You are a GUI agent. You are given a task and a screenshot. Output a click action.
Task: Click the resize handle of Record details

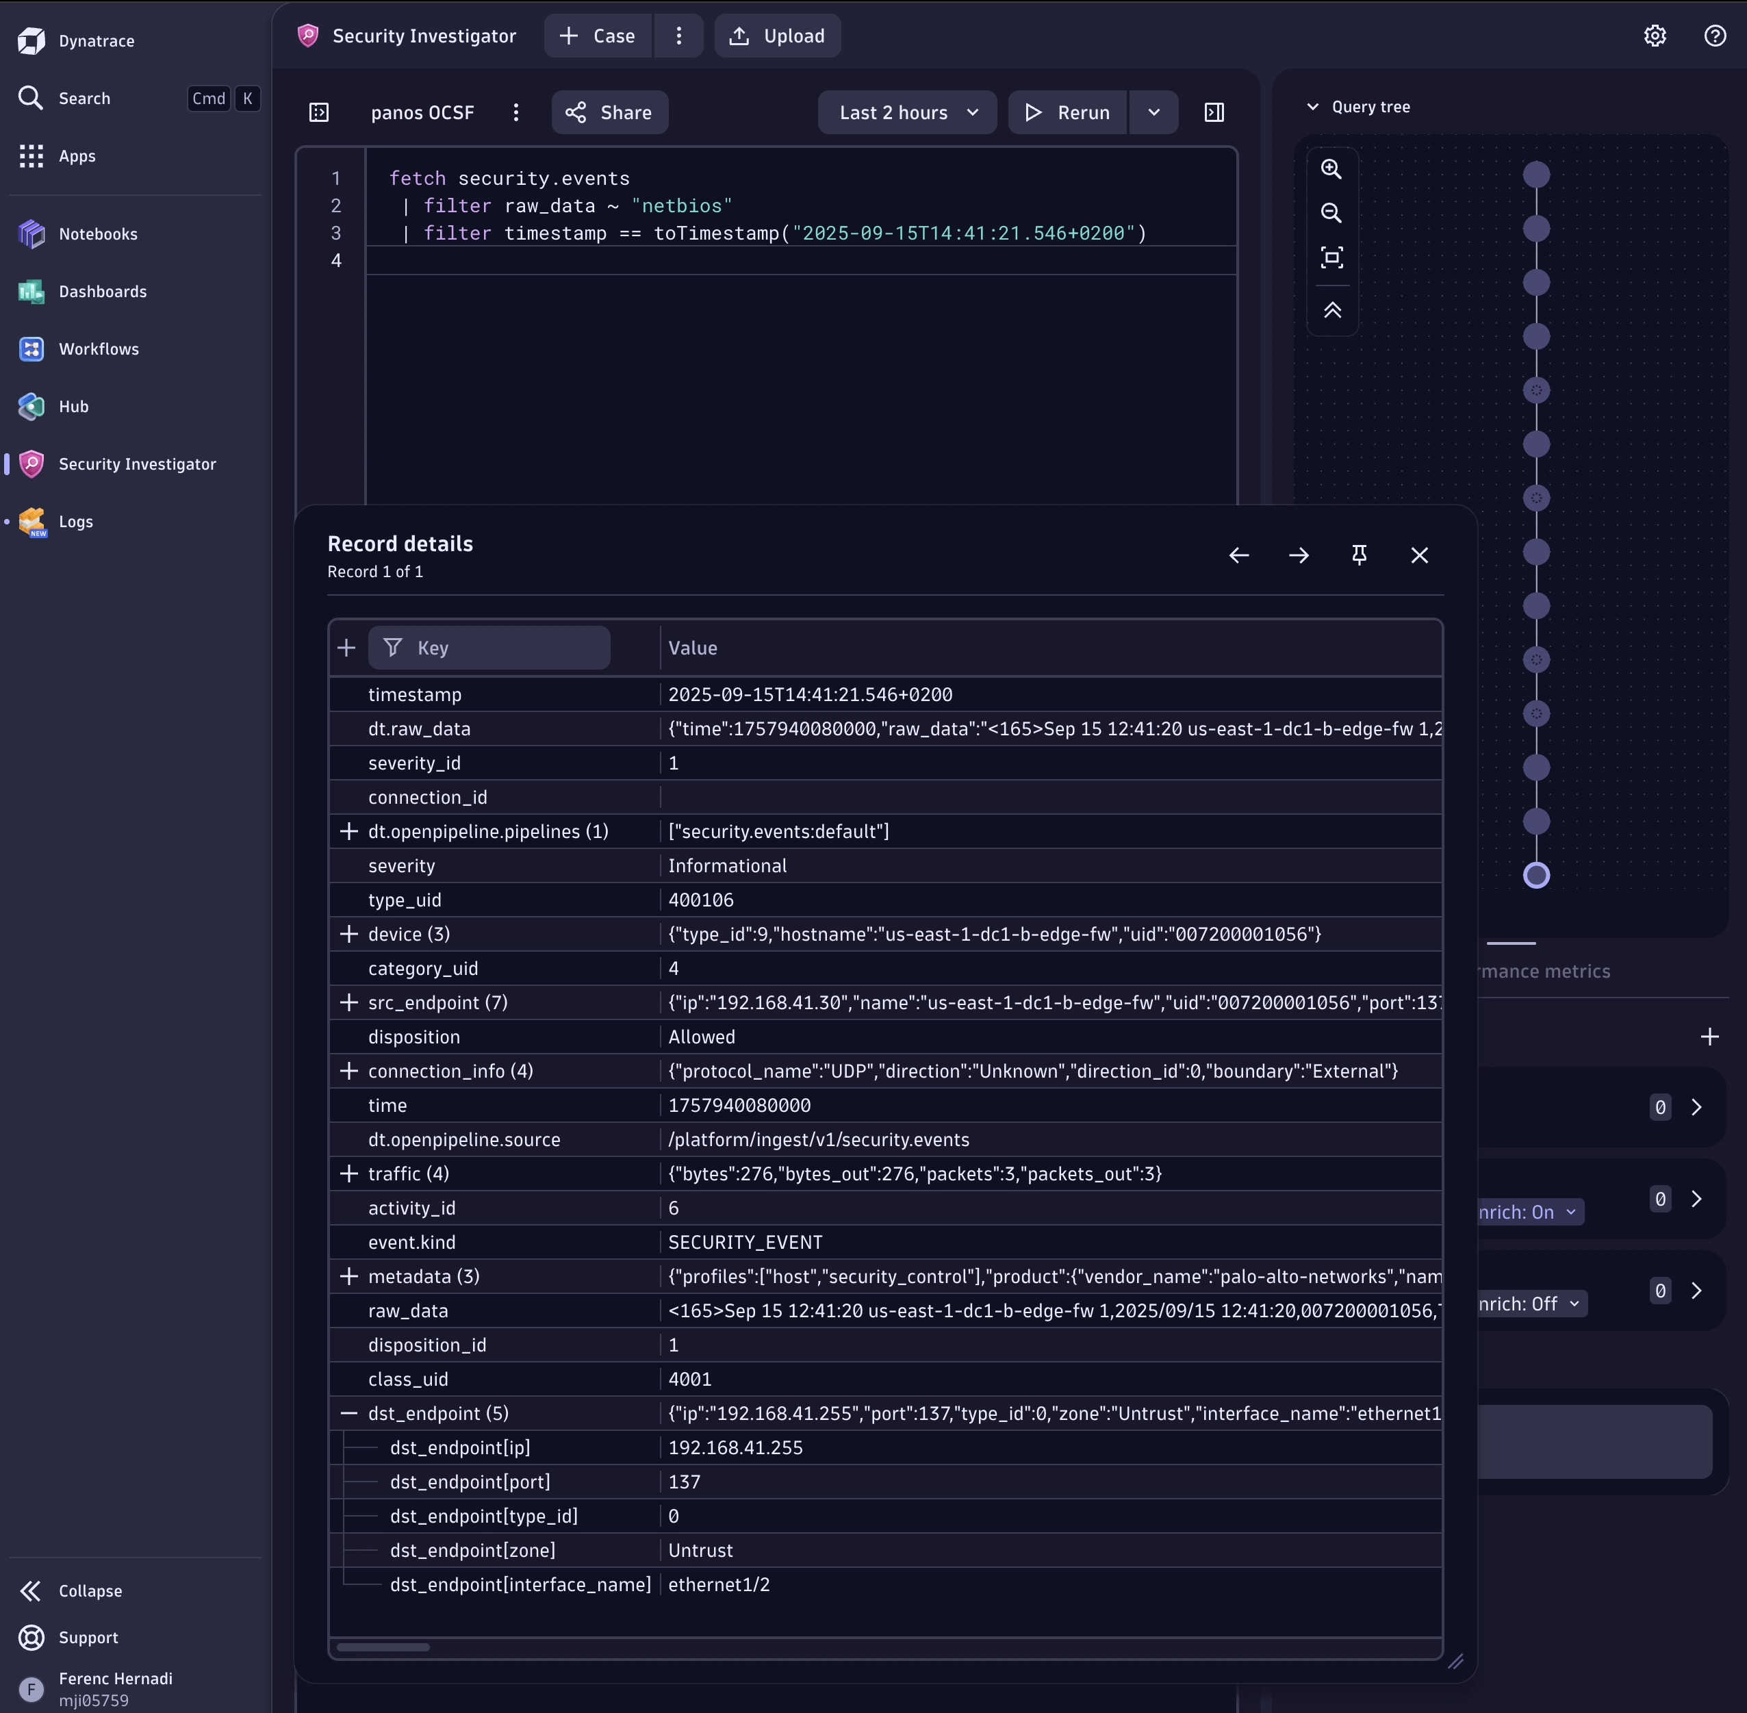click(x=1455, y=1661)
